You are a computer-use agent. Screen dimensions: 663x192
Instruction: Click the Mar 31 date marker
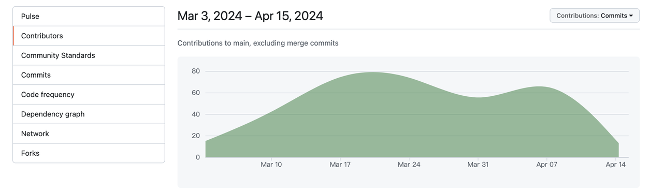pos(478,165)
